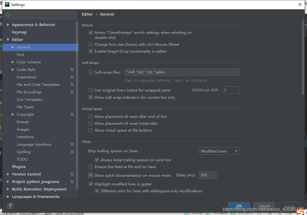This screenshot has width=307, height=215.
Task: Click the project-level icon beside Spelling
Action: [x=72, y=152]
